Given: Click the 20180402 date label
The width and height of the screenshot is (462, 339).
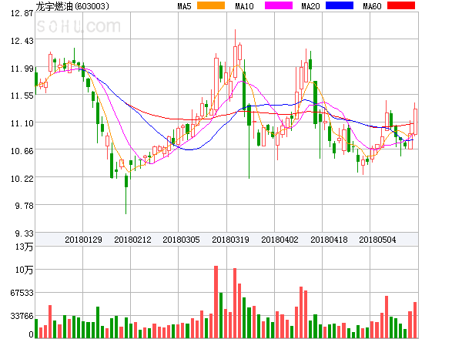Looking at the screenshot, I should pos(280,240).
